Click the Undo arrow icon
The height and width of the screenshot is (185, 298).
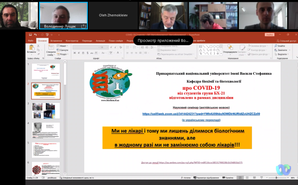coord(35,35)
